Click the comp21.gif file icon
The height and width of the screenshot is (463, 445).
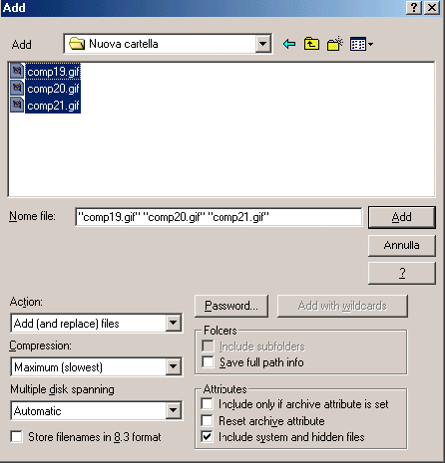point(17,105)
